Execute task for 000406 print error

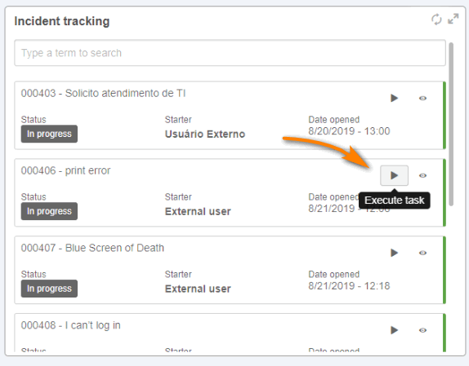click(x=394, y=175)
